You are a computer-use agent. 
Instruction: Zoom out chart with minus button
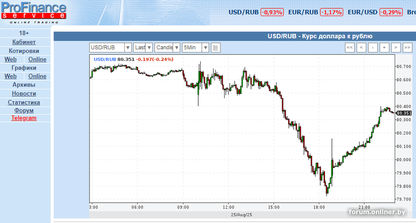tap(373, 48)
